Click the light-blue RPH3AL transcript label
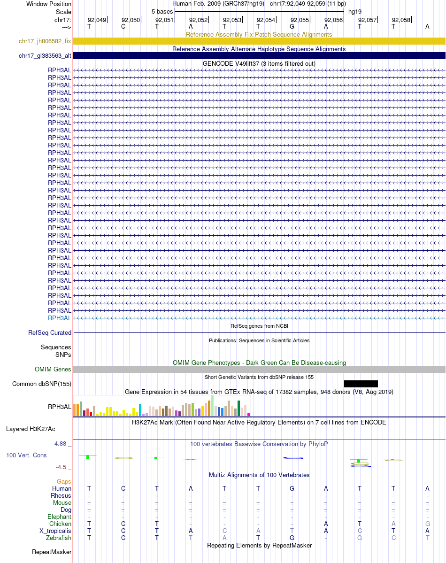This screenshot has height=563, width=446. pos(60,318)
